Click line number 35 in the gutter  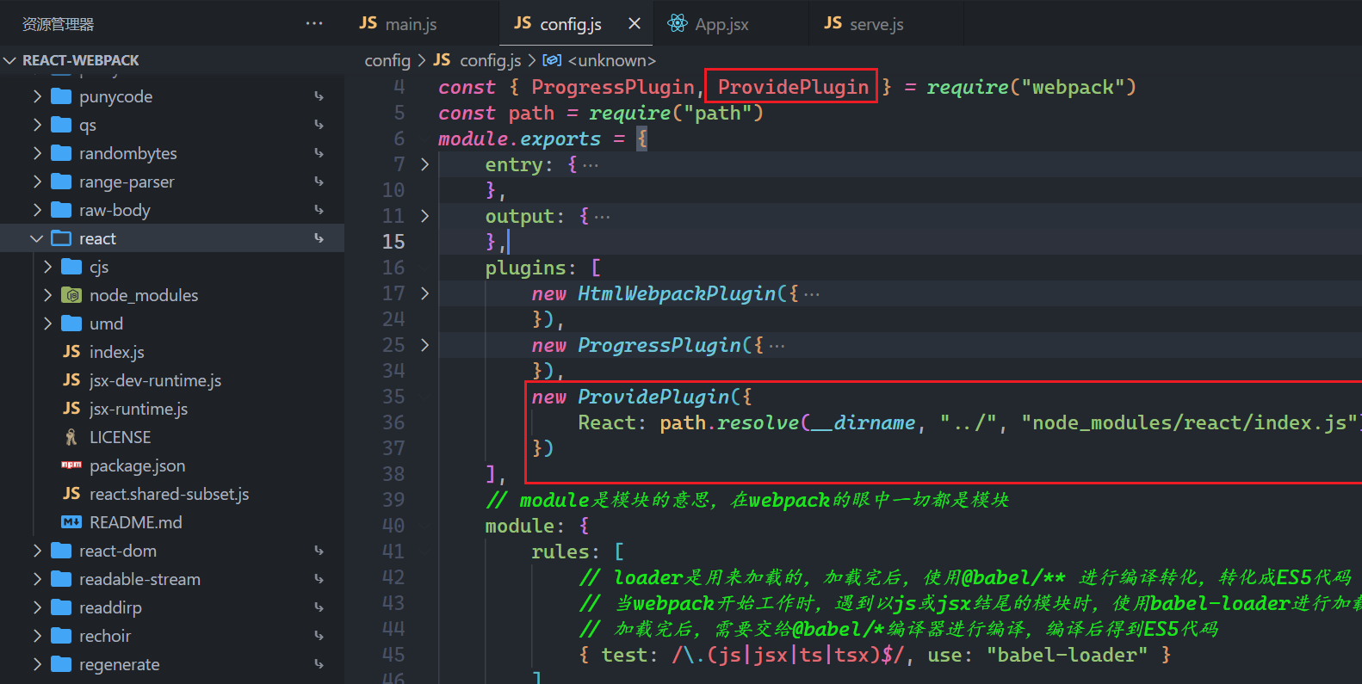click(393, 397)
